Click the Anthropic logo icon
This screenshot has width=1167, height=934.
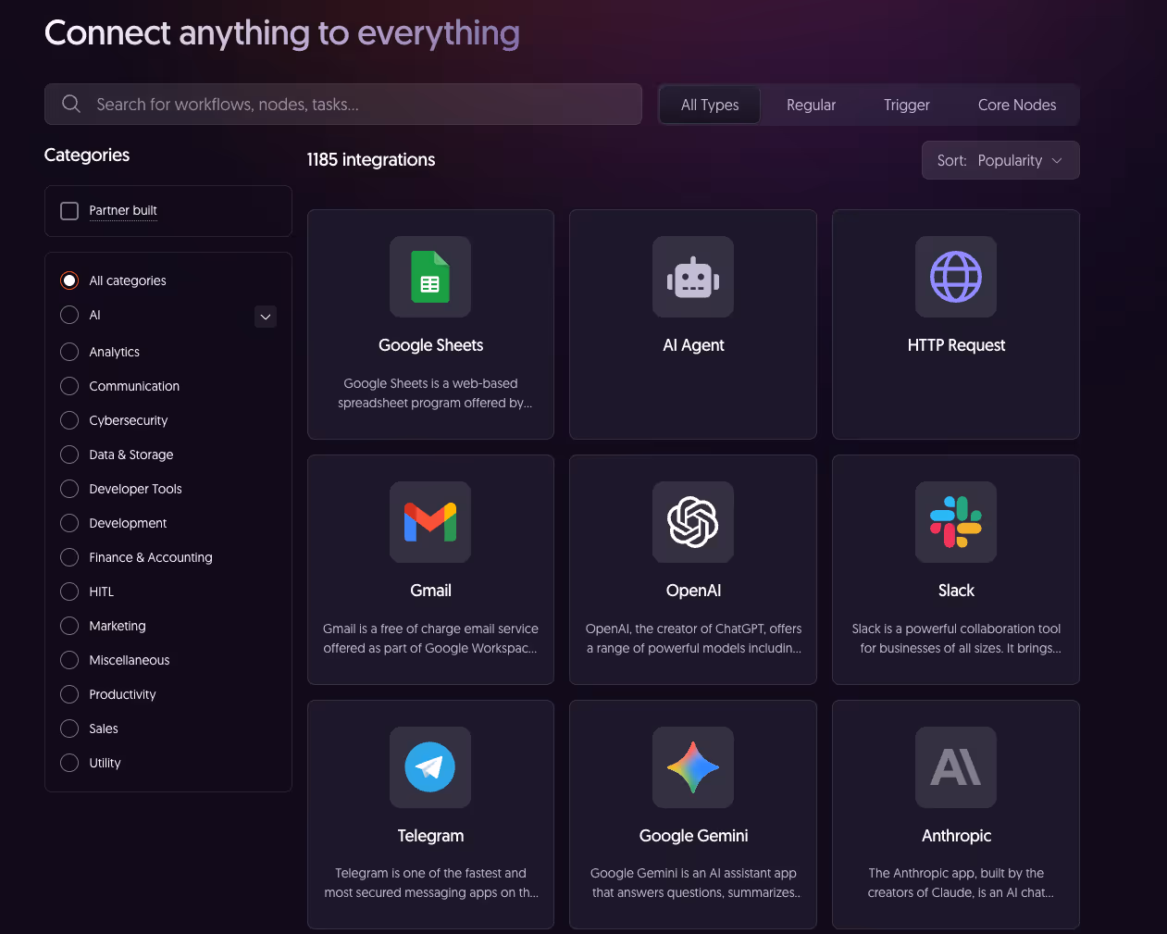[x=956, y=767]
